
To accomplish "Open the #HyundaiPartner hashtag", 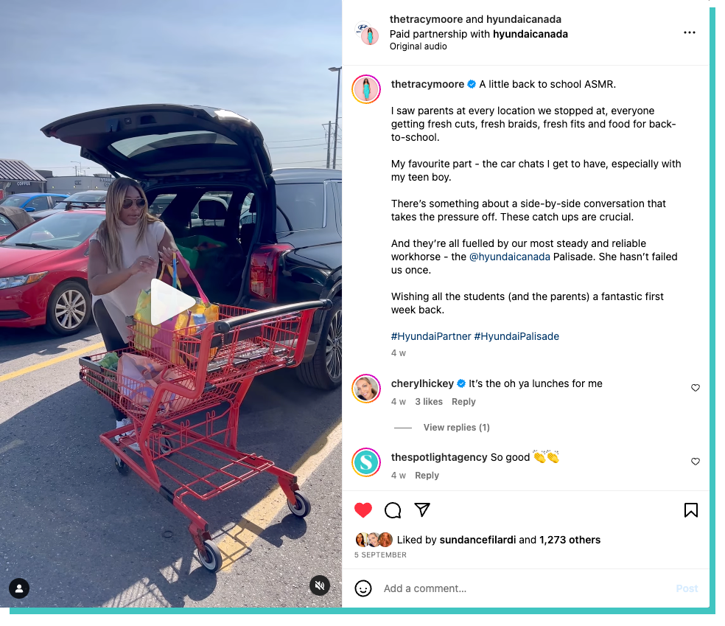I will pos(431,336).
